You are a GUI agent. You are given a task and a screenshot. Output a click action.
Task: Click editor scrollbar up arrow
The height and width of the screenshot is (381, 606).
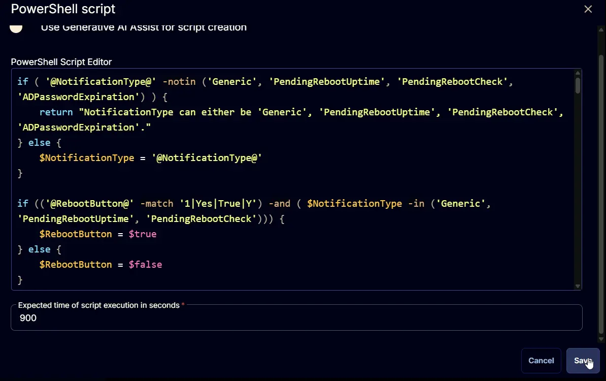coord(578,73)
